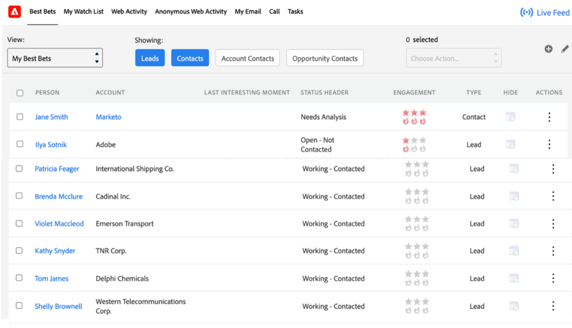Click the Marketo account link

[x=108, y=117]
